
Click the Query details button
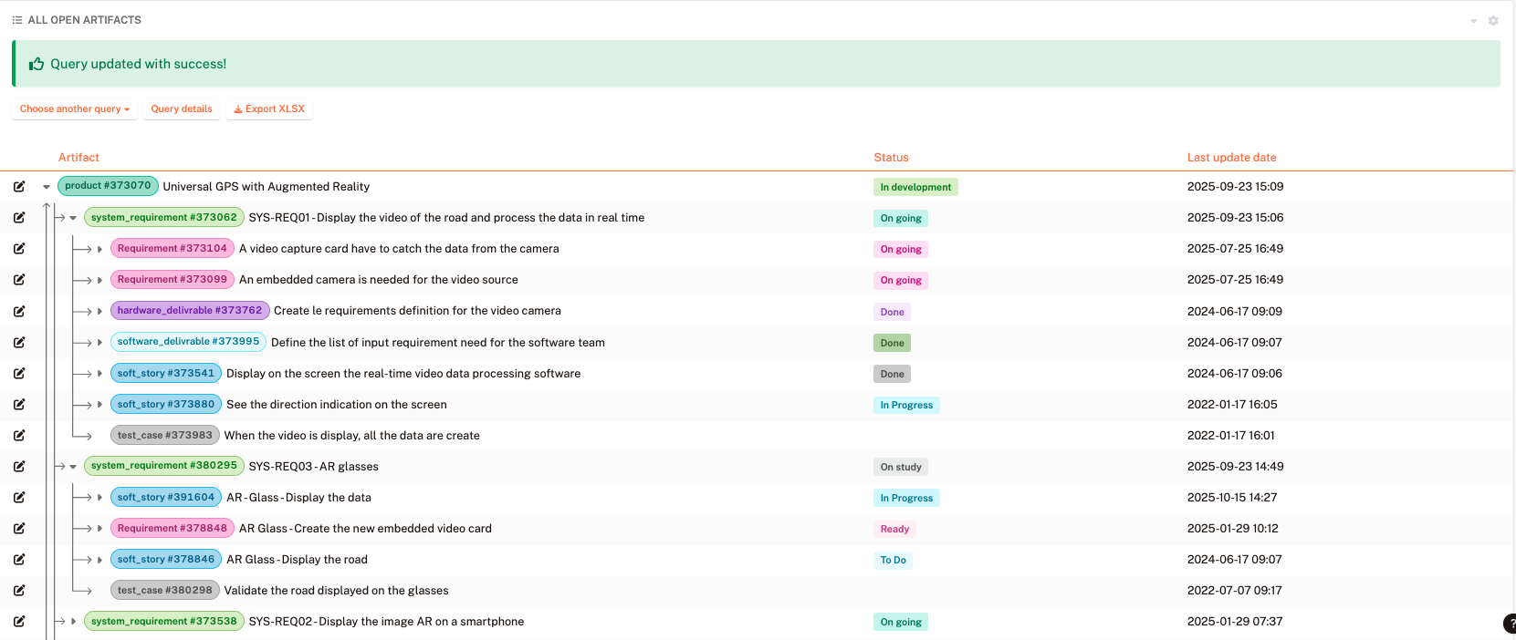click(x=182, y=109)
